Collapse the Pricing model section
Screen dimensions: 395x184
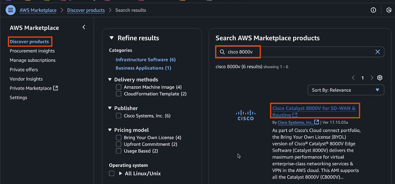pyautogui.click(x=110, y=130)
